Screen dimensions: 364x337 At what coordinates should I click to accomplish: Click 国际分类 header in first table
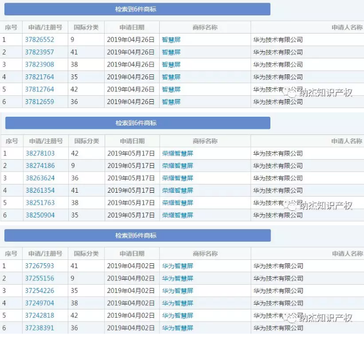coord(86,28)
